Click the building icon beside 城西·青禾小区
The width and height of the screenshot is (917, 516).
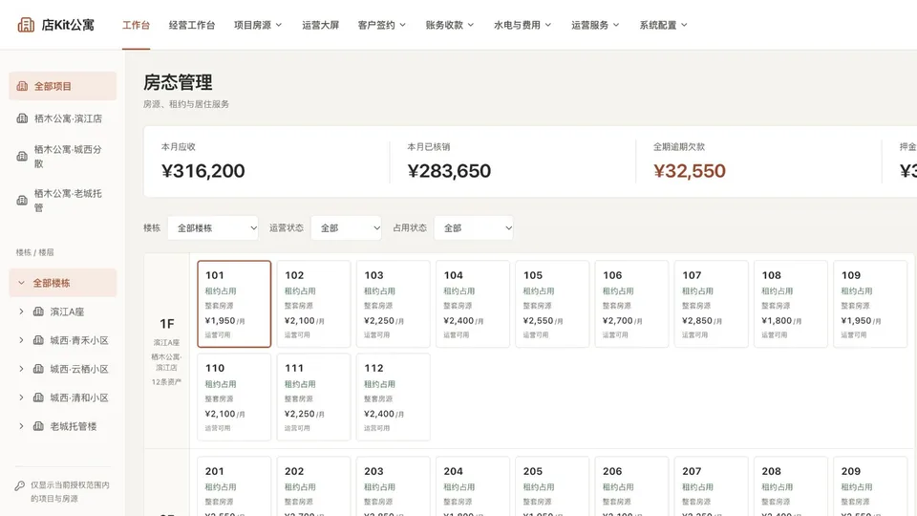38,340
